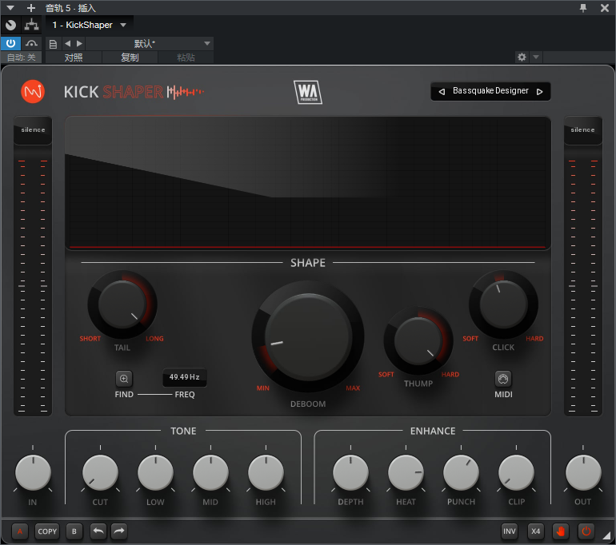Expand the arrow next to settings gear

coord(536,58)
